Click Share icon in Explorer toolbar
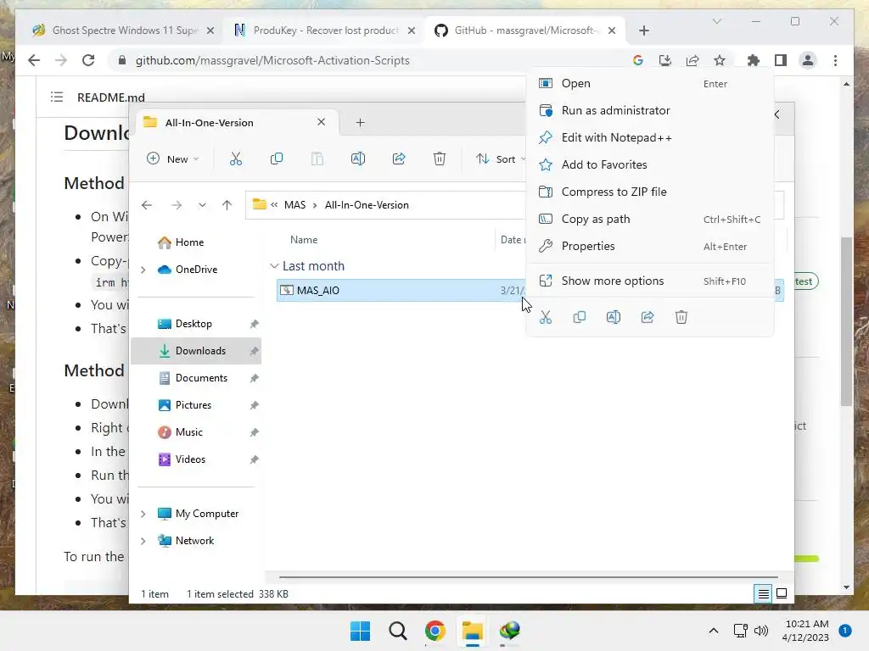 (x=399, y=159)
